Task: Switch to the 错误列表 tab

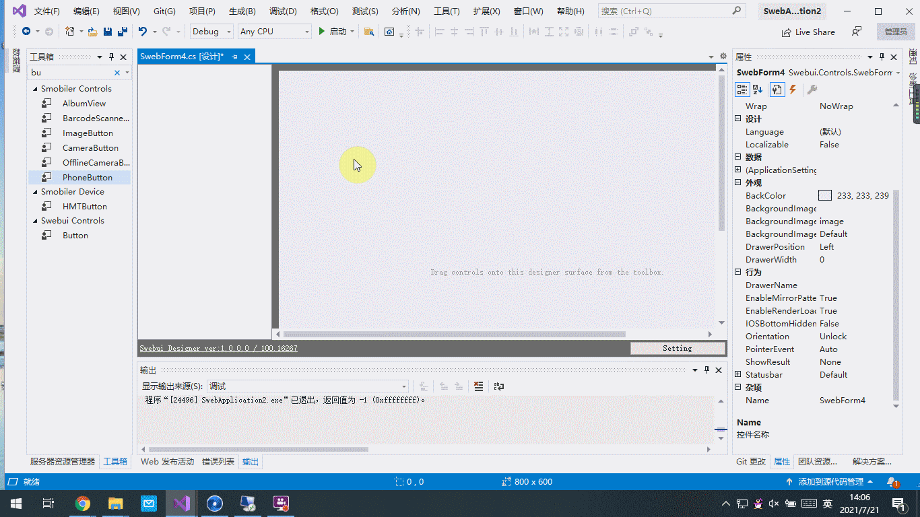Action: 218,462
